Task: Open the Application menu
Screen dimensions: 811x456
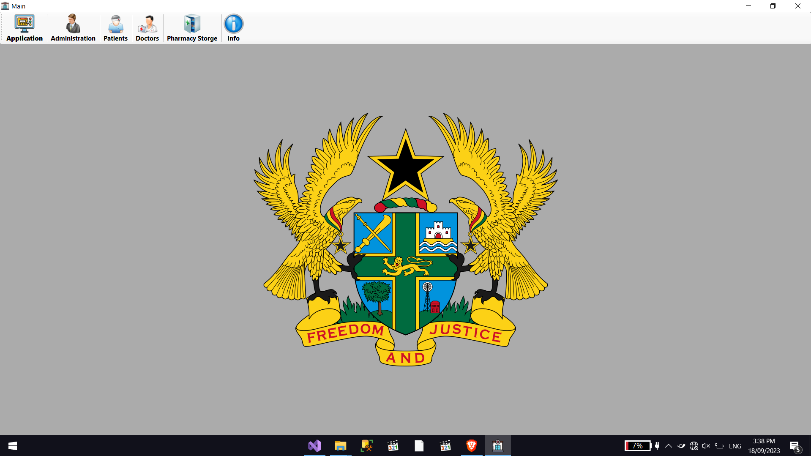Action: tap(25, 28)
